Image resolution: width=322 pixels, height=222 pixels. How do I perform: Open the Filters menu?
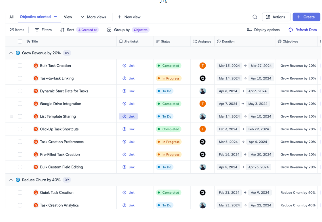pos(43,30)
